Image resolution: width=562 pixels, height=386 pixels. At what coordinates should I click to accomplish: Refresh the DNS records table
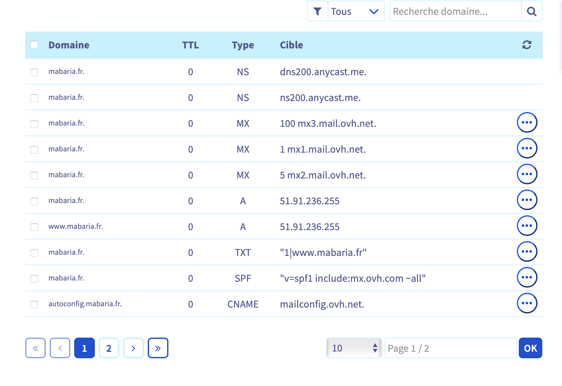tap(527, 45)
